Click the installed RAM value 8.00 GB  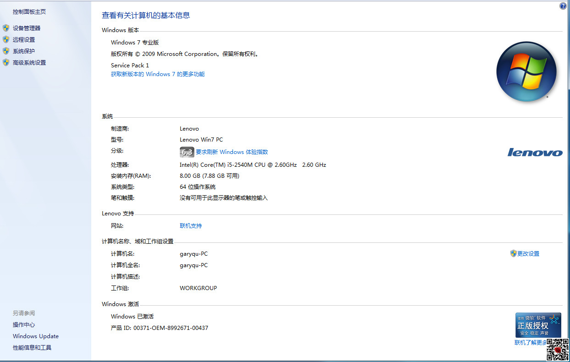pos(210,176)
